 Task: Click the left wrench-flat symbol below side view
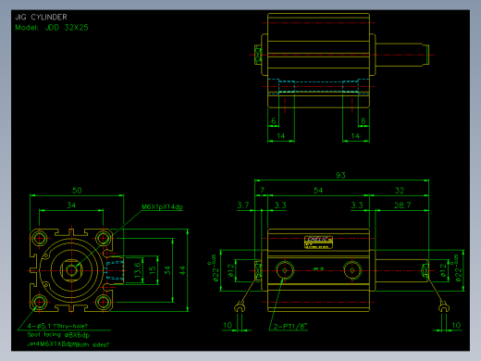pos(240,307)
